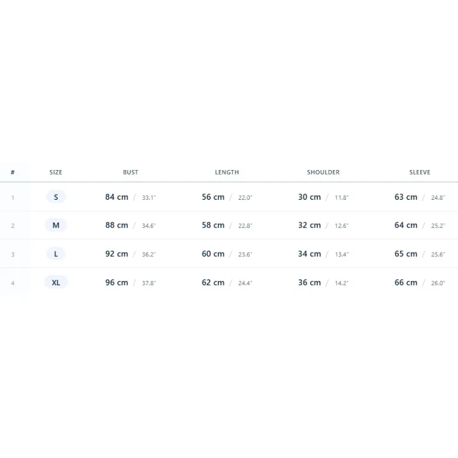Click row number 1 cell
Image resolution: width=458 pixels, height=458 pixels.
pos(13,198)
